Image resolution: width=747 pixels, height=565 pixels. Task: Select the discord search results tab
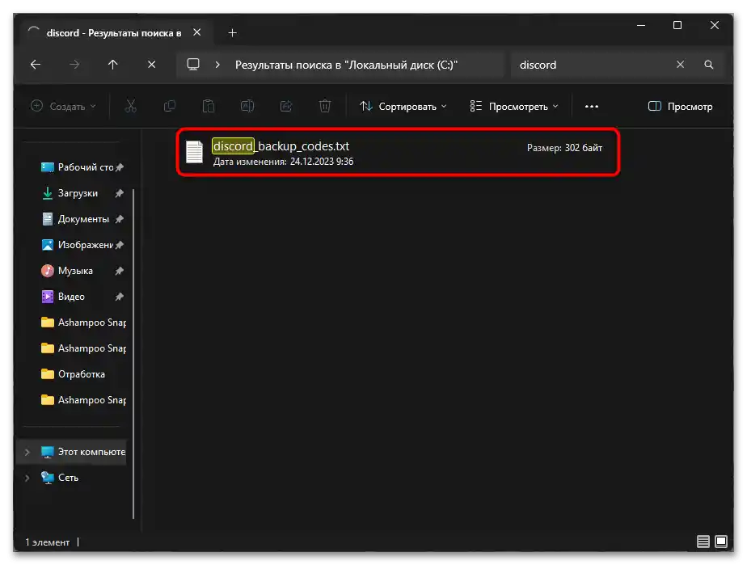point(113,33)
